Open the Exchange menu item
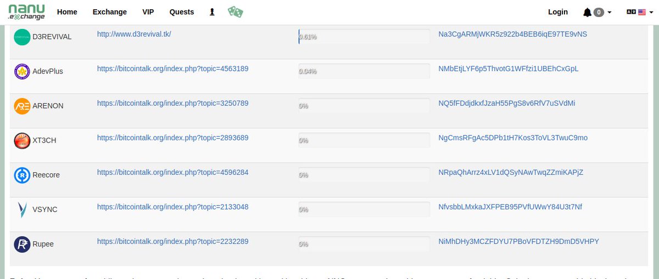The width and height of the screenshot is (659, 279). click(110, 12)
